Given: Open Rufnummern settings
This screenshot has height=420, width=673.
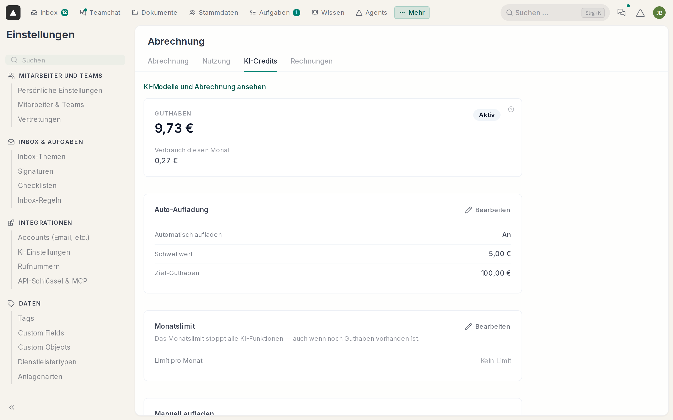Looking at the screenshot, I should point(39,266).
